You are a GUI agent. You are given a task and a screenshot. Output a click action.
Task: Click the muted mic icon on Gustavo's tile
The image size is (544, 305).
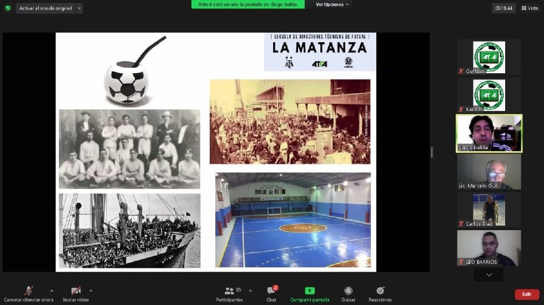pyautogui.click(x=461, y=72)
